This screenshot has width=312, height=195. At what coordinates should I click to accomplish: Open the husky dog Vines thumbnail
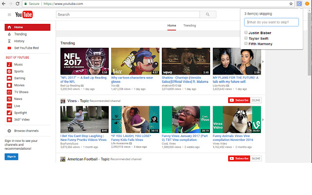pyautogui.click(x=237, y=119)
